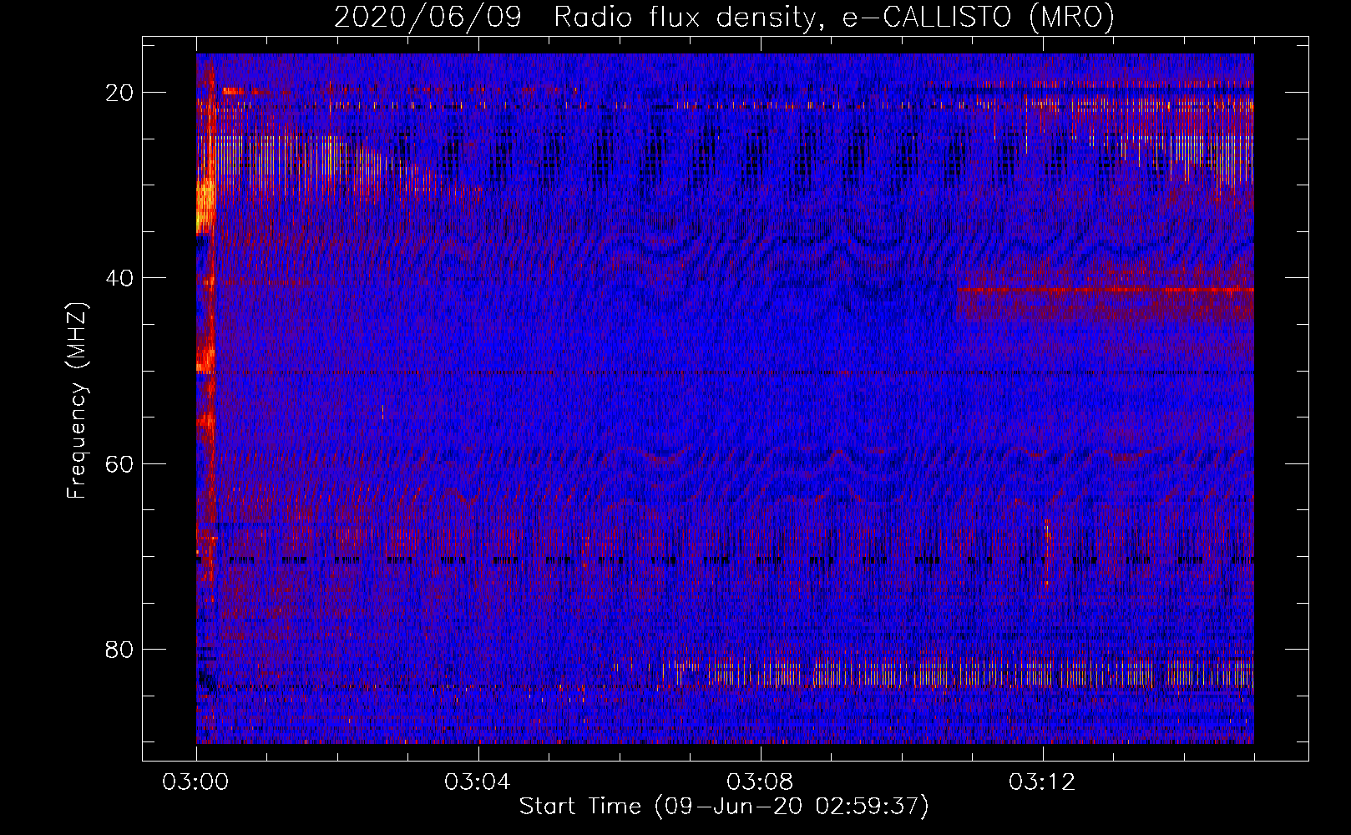Click the '03:12' time tick label
Screen dimensions: 1351x835
[x=1042, y=782]
